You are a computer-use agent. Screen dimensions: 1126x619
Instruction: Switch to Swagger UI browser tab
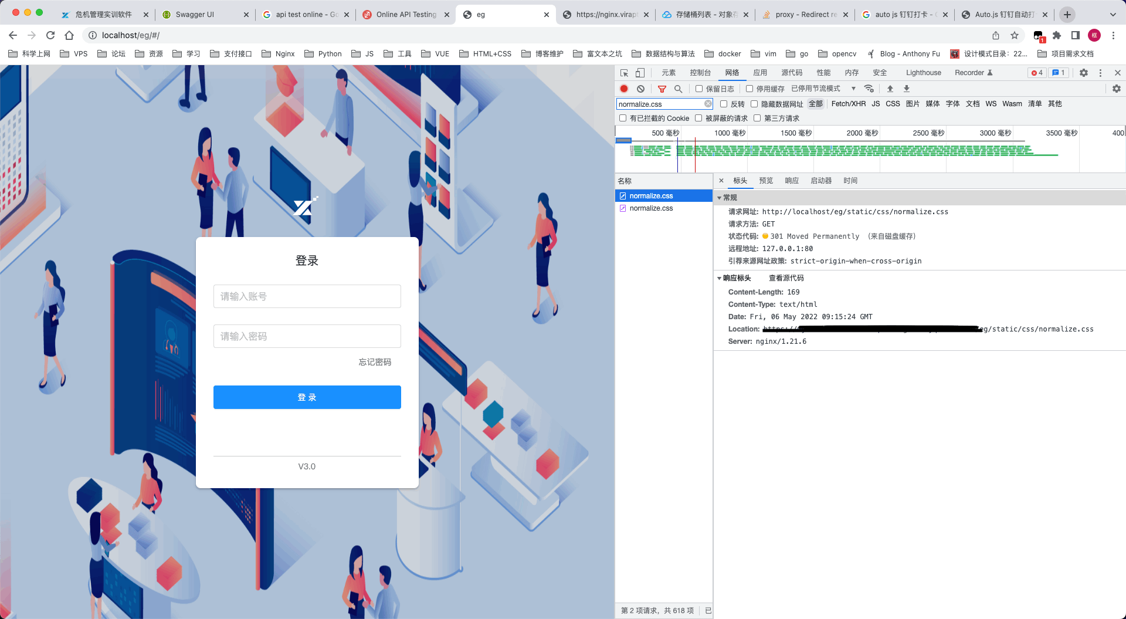click(205, 15)
